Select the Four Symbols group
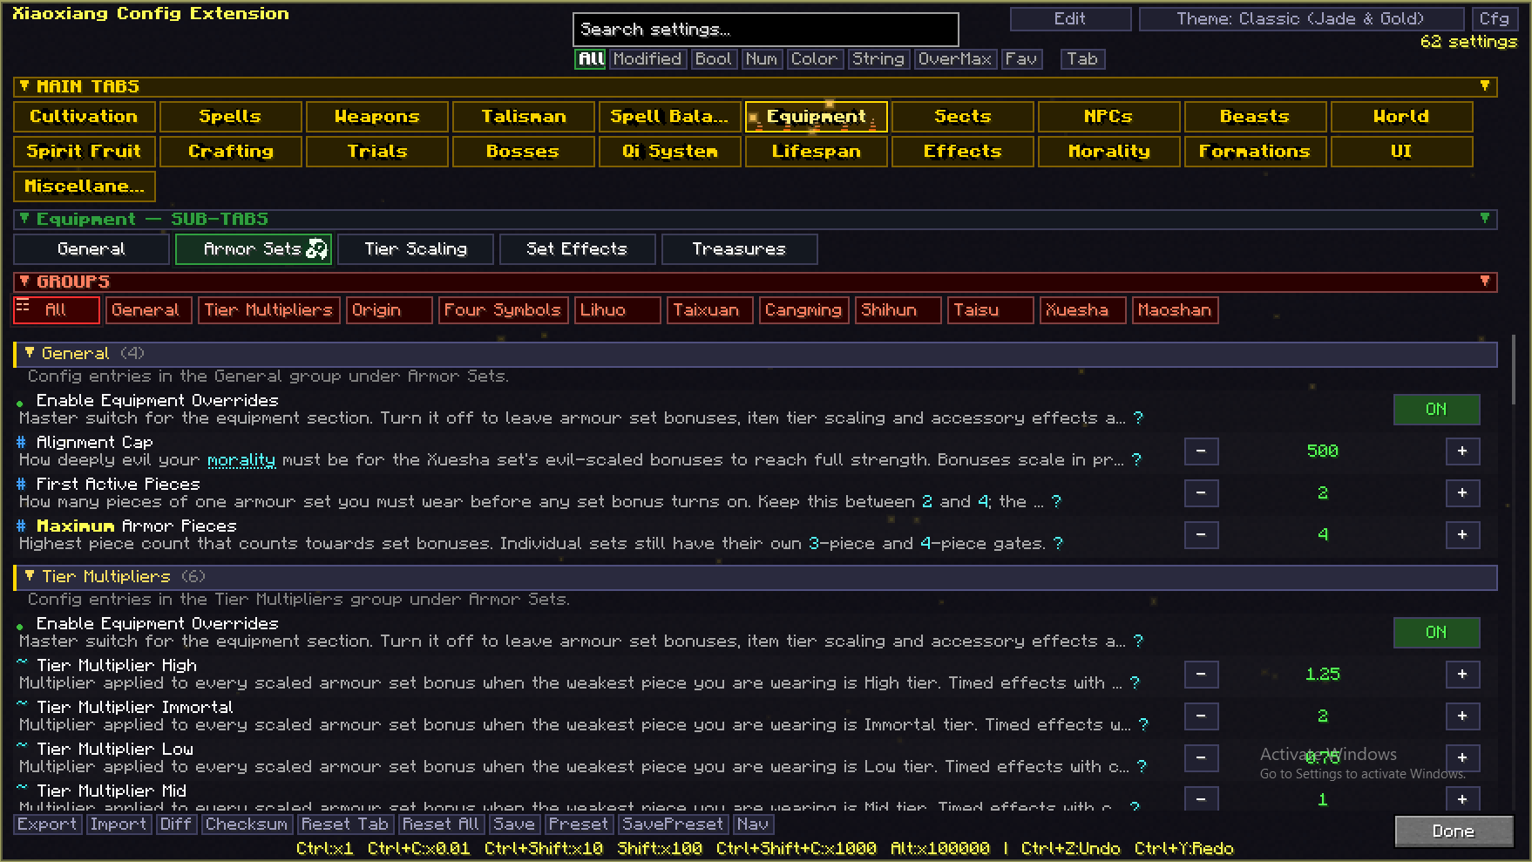This screenshot has width=1532, height=862. 503,309
